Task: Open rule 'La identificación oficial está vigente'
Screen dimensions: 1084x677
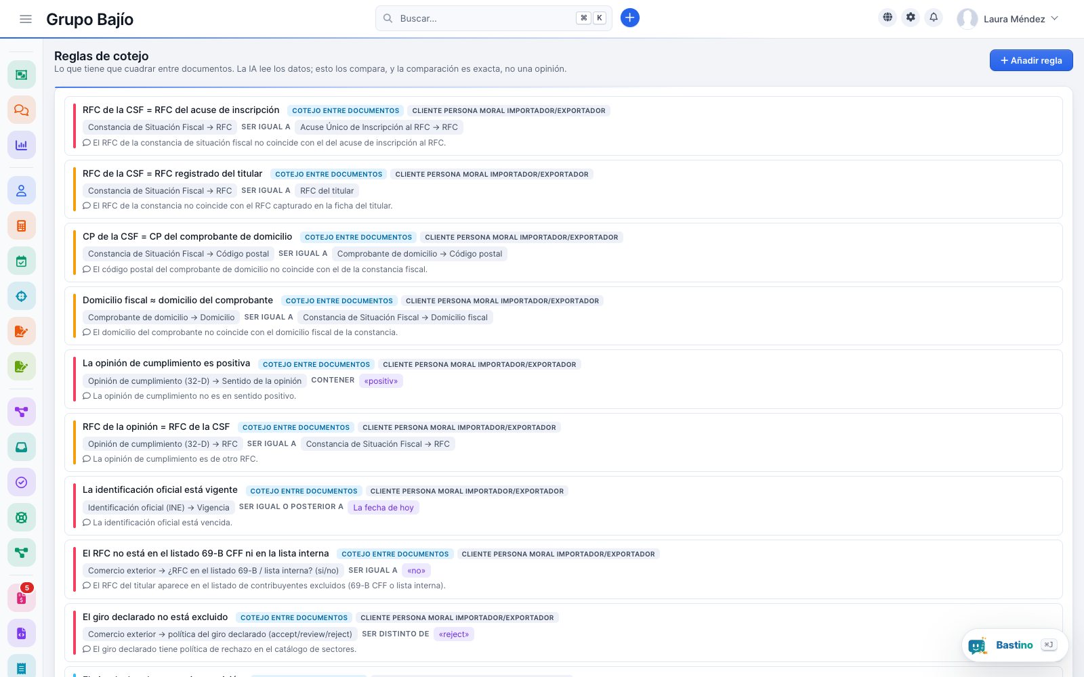Action: (x=564, y=506)
